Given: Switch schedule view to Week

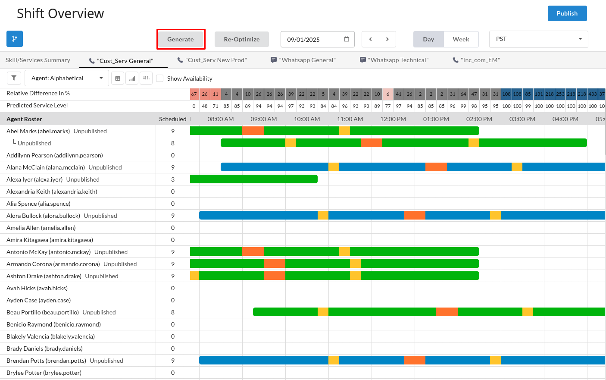Looking at the screenshot, I should click(x=461, y=39).
